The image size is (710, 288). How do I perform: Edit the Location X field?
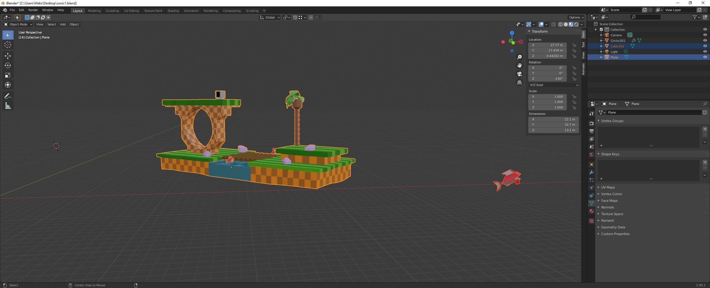[547, 45]
